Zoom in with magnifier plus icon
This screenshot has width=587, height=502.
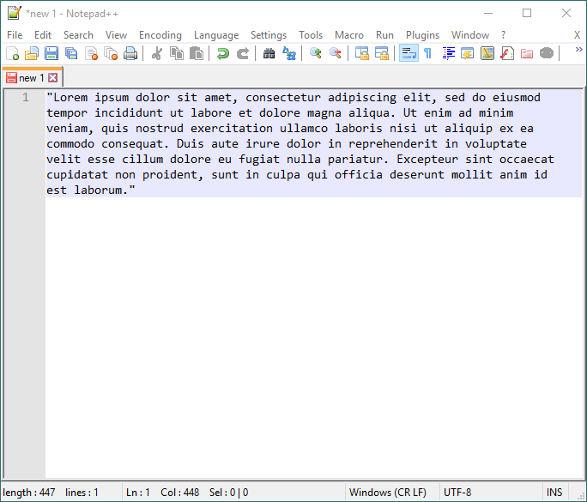(316, 53)
